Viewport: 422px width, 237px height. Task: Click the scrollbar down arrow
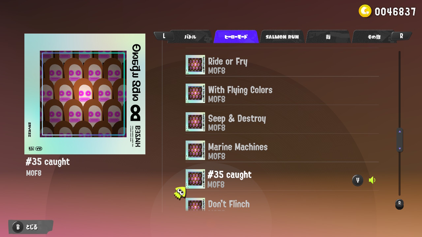point(400,148)
